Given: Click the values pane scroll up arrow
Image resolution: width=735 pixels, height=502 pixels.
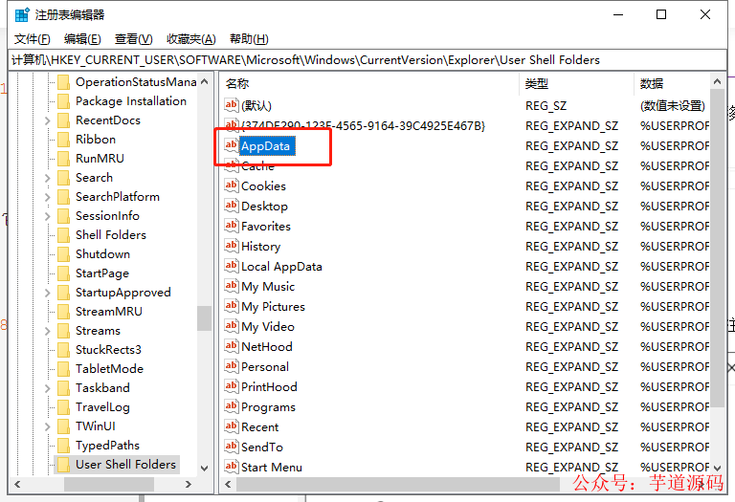Looking at the screenshot, I should [717, 81].
